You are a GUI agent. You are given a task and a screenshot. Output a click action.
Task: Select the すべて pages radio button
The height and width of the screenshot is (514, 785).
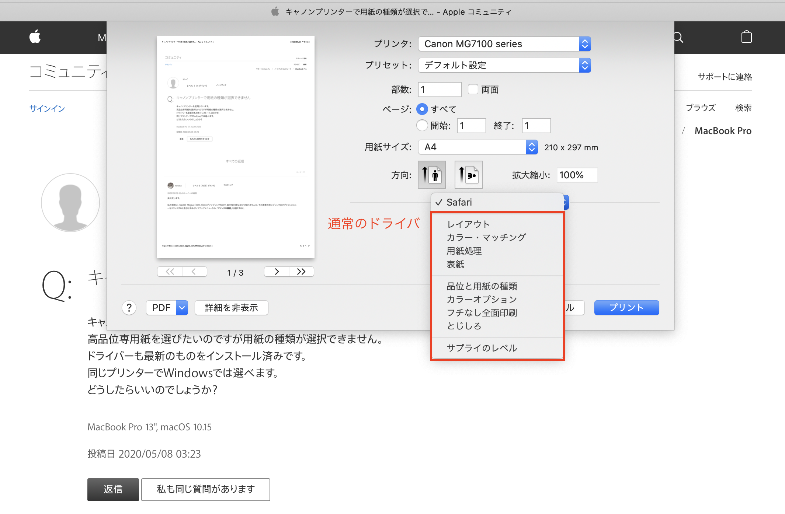click(422, 109)
